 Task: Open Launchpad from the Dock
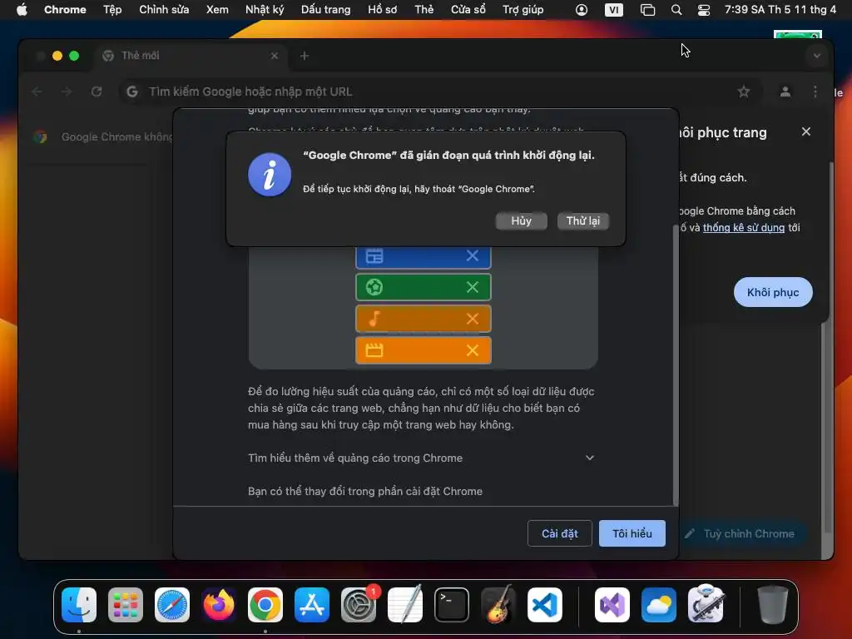pos(126,605)
